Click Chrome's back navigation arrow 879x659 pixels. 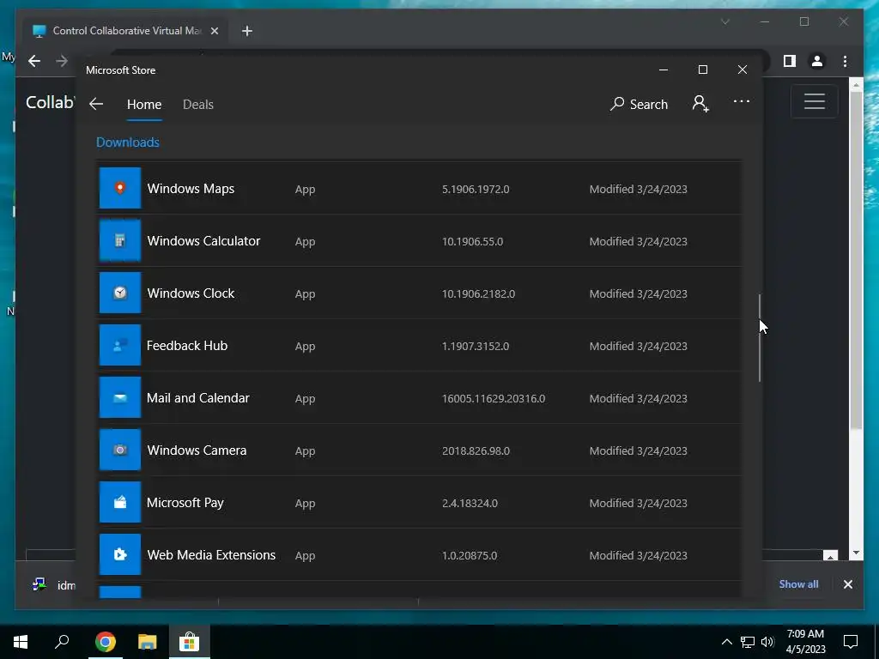coord(34,61)
